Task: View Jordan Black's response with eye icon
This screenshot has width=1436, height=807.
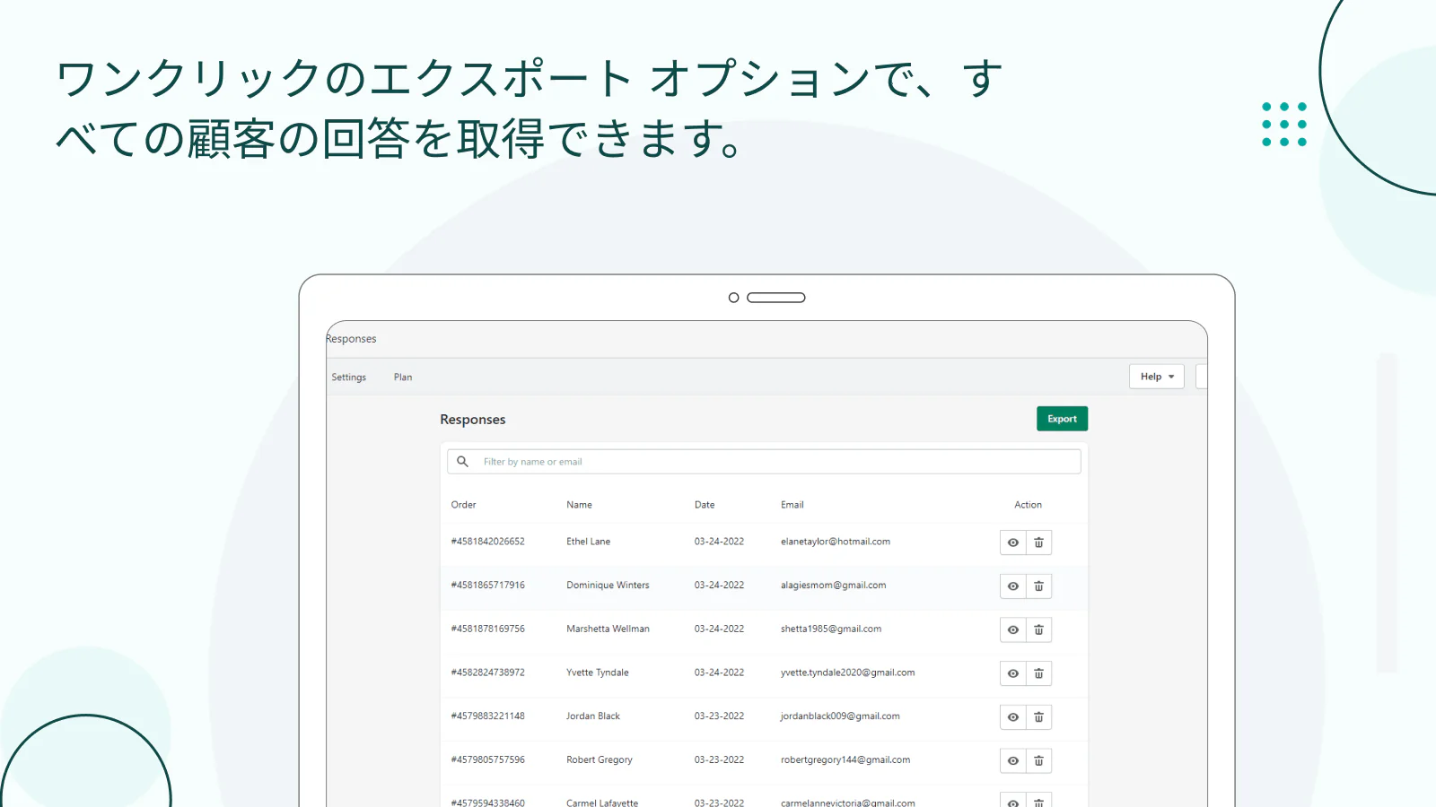Action: (1013, 717)
